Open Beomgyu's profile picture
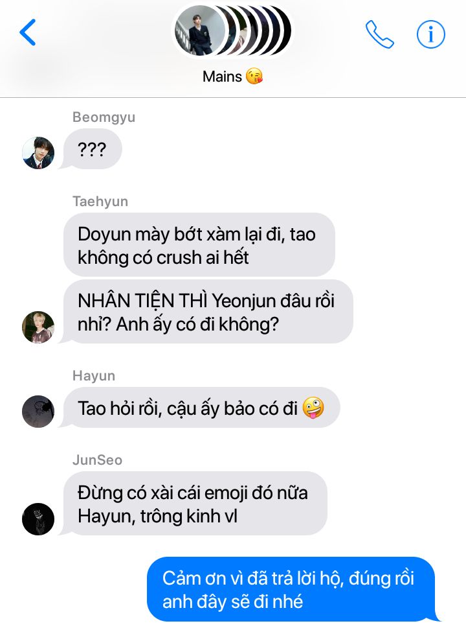This screenshot has width=466, height=630. (x=38, y=153)
